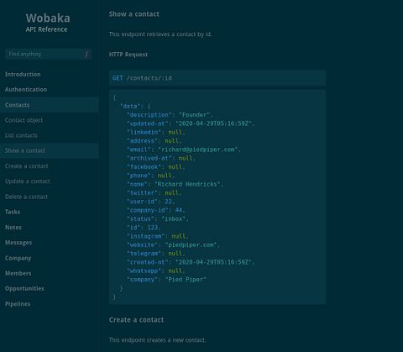Viewport: 403px width, 352px height.
Task: Click the slash shortcut hint in search
Action: click(x=86, y=54)
